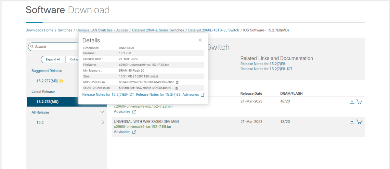
Task: Open Release Notes for 15.2(7)E8-IOT under Related Links
Action: tap(266, 69)
